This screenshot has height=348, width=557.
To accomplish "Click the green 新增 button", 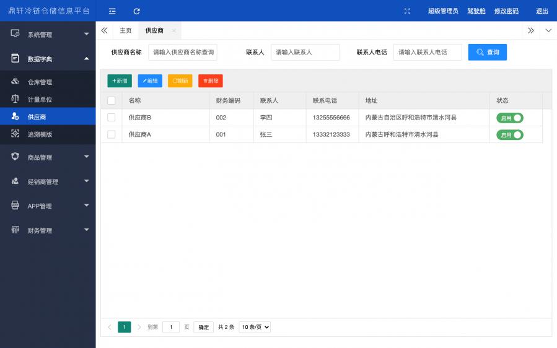I will click(x=120, y=81).
